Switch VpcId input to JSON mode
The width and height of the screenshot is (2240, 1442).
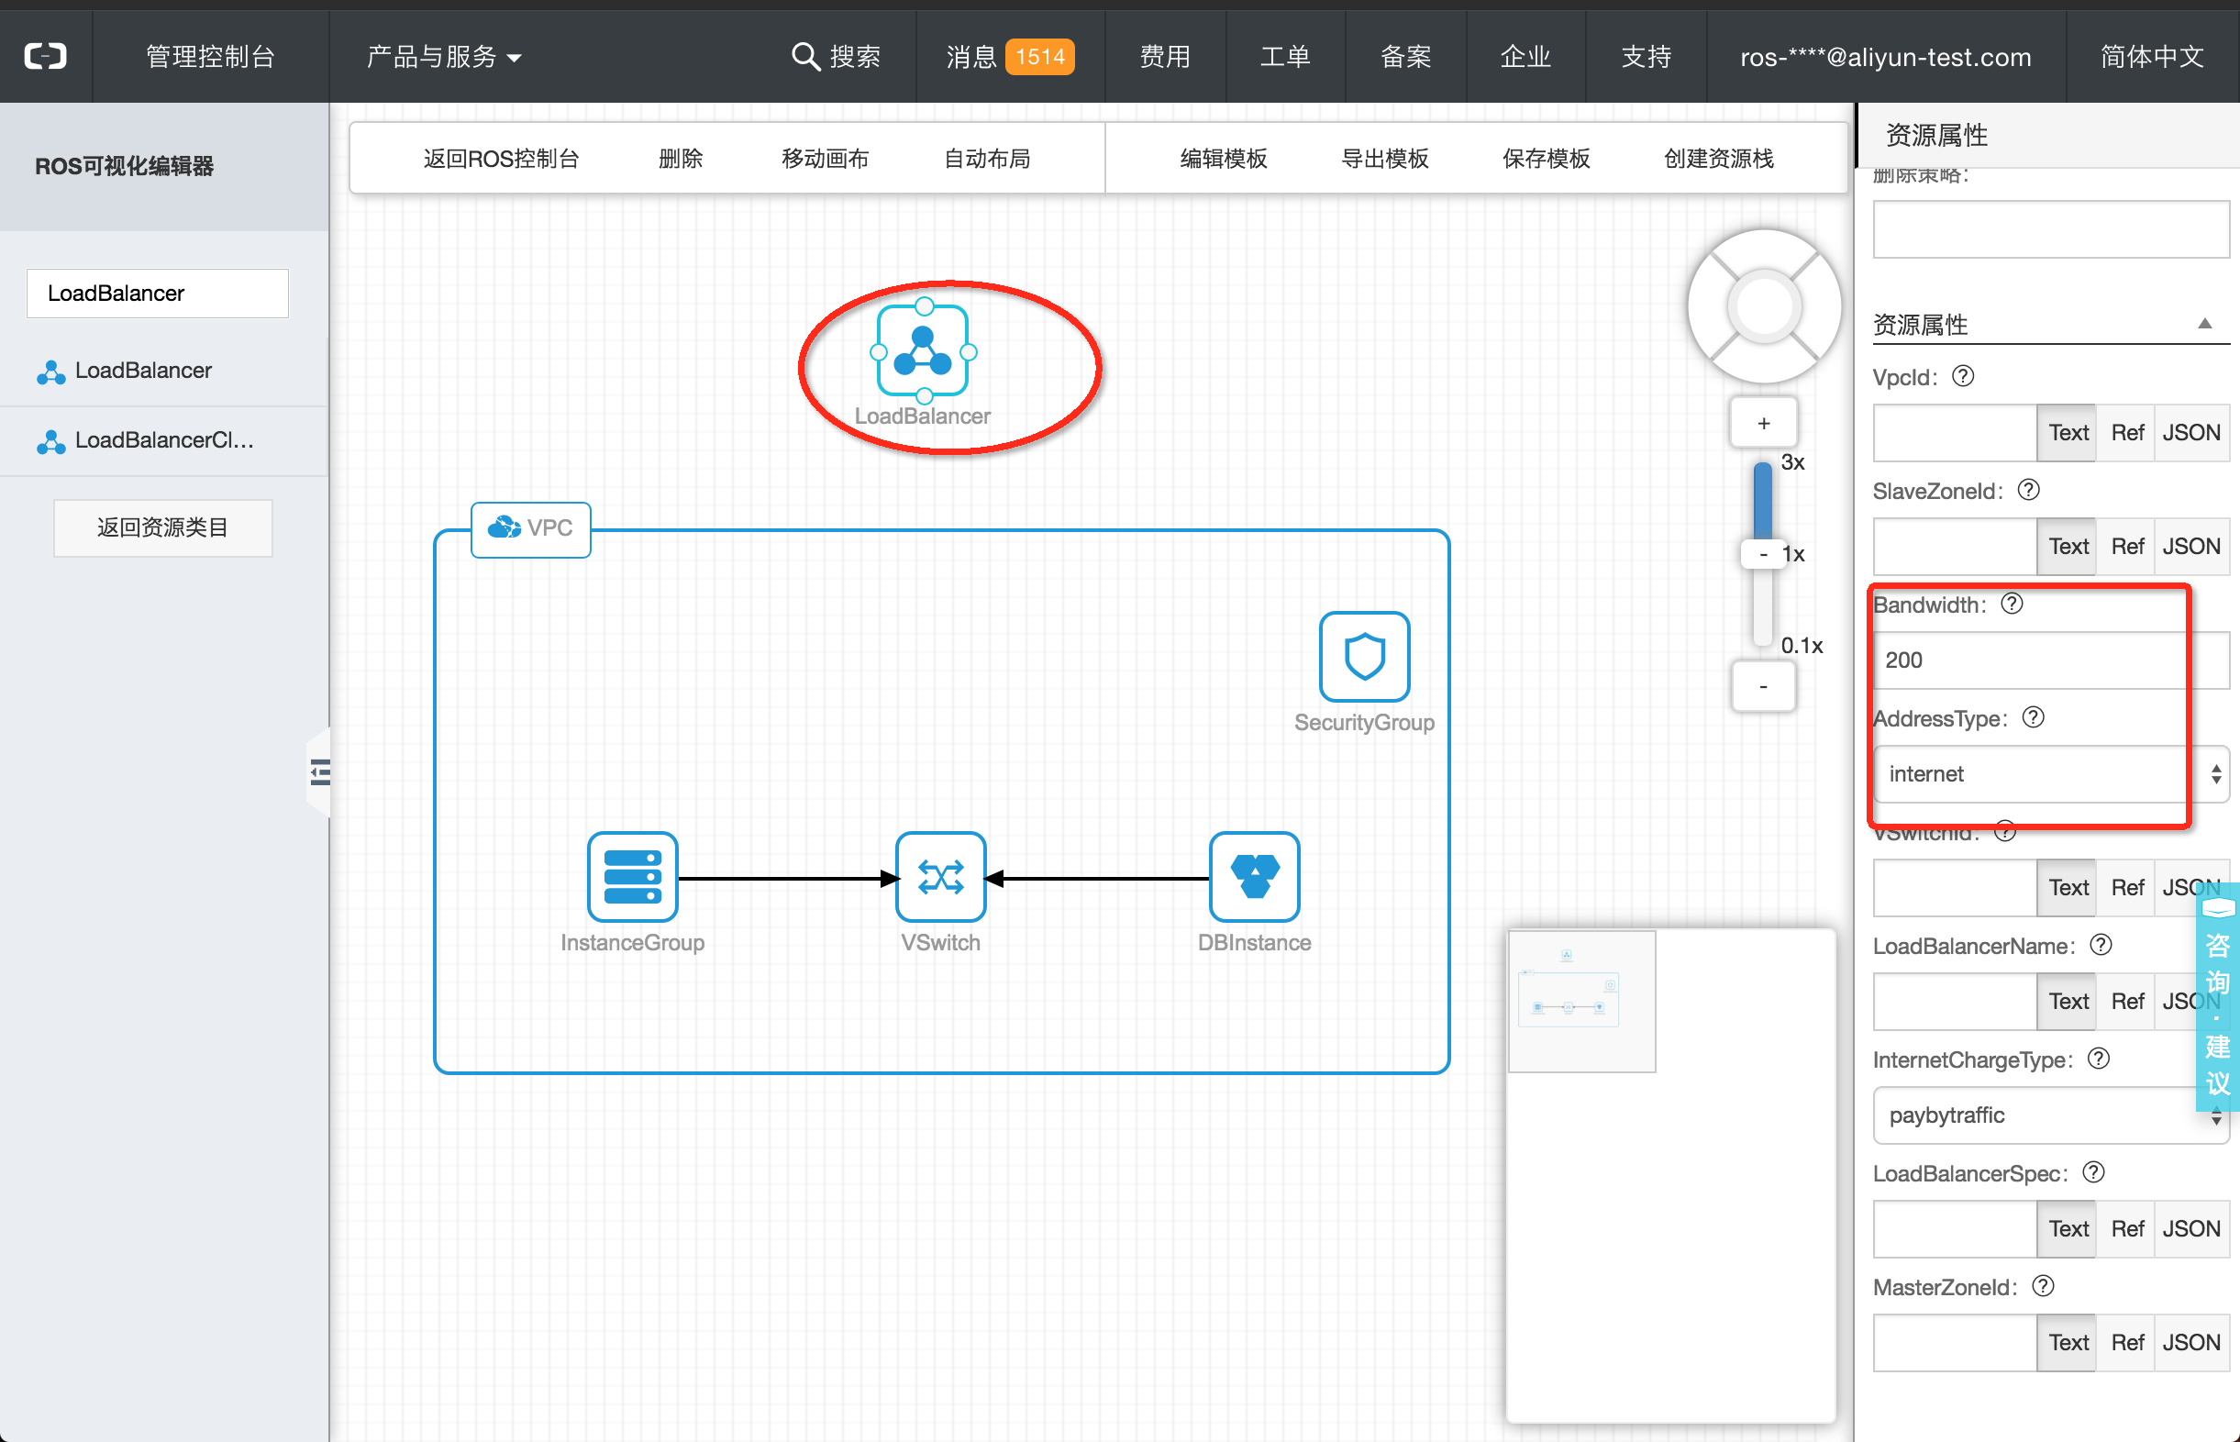point(2191,433)
